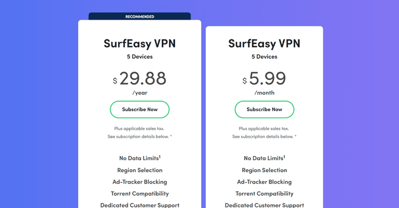Image resolution: width=399 pixels, height=208 pixels.
Task: Click Dedicated Customer Support in the yearly plan
Action: (140, 205)
